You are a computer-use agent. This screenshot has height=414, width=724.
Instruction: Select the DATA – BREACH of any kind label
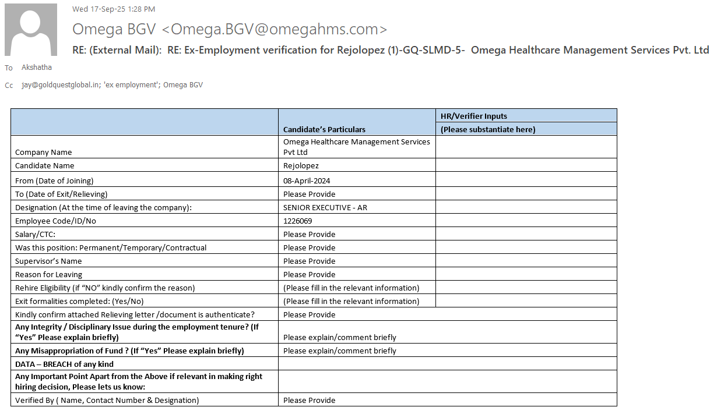click(x=64, y=364)
